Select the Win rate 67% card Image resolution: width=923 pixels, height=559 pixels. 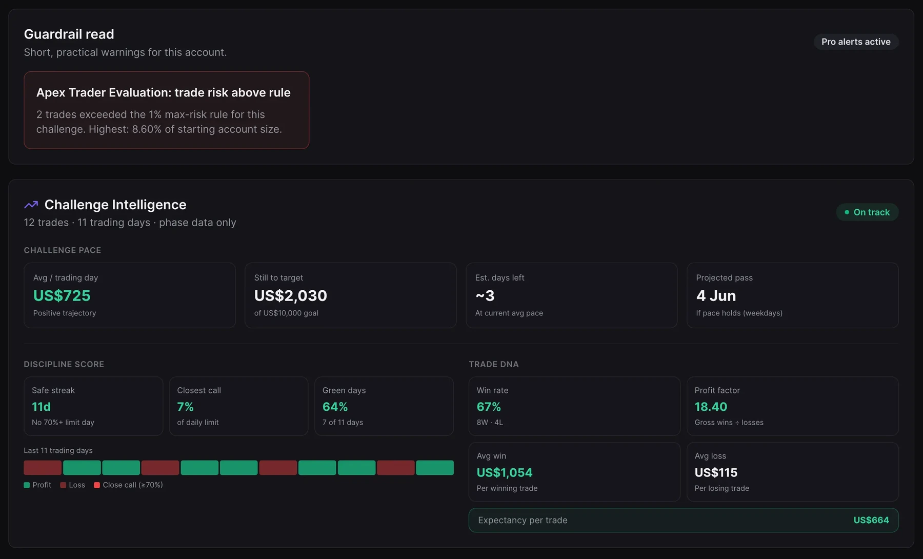574,406
